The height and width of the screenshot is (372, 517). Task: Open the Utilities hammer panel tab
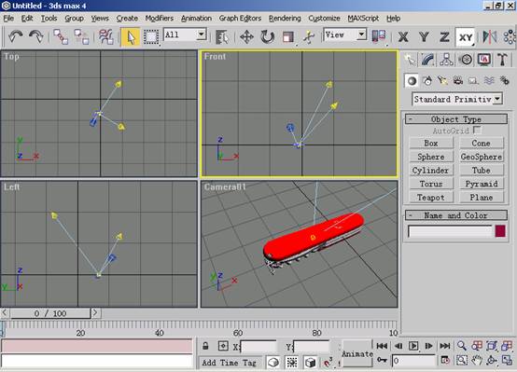[x=502, y=60]
